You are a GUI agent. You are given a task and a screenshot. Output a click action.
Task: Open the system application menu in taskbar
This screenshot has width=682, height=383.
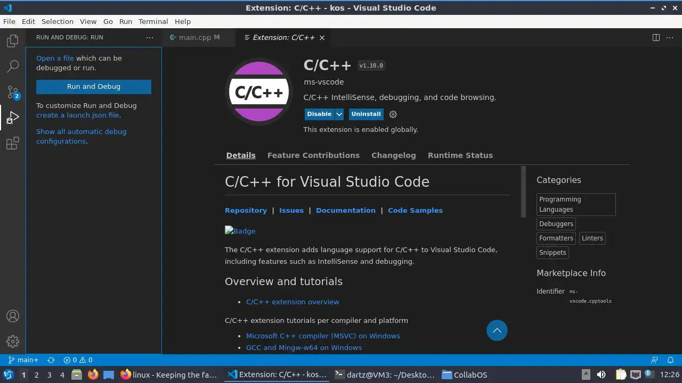click(x=8, y=374)
